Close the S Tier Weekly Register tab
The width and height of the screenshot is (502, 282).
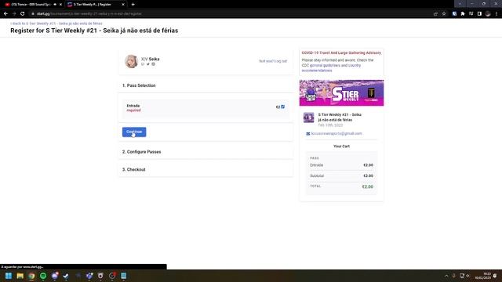[123, 5]
